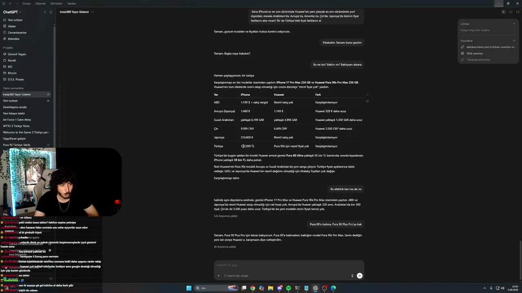Show hidden system tray icons

pos(484,288)
